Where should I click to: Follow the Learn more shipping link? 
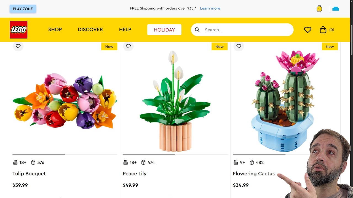tap(210, 8)
